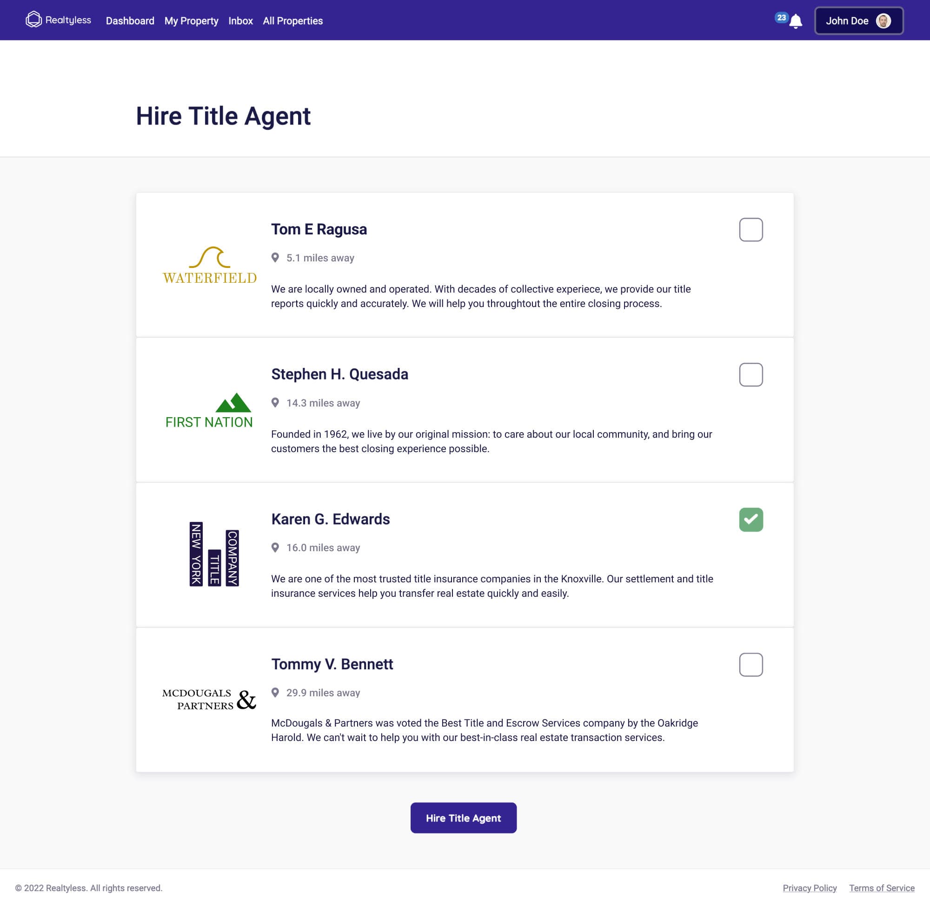
Task: Select Tommy V. Bennett title agent
Action: click(x=750, y=665)
